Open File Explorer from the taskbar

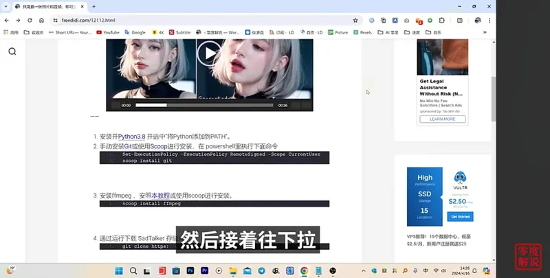(x=233, y=270)
